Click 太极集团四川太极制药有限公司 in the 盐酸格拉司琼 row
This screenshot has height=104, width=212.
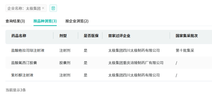134,50
